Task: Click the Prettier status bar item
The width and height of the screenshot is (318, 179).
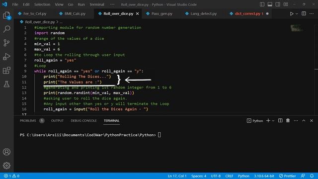Action: coord(287,176)
